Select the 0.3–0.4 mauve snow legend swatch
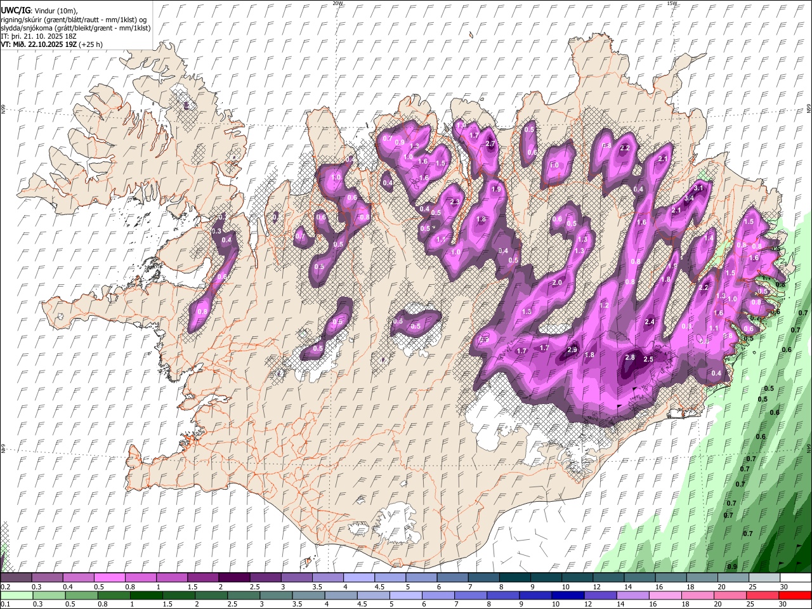 click(47, 577)
